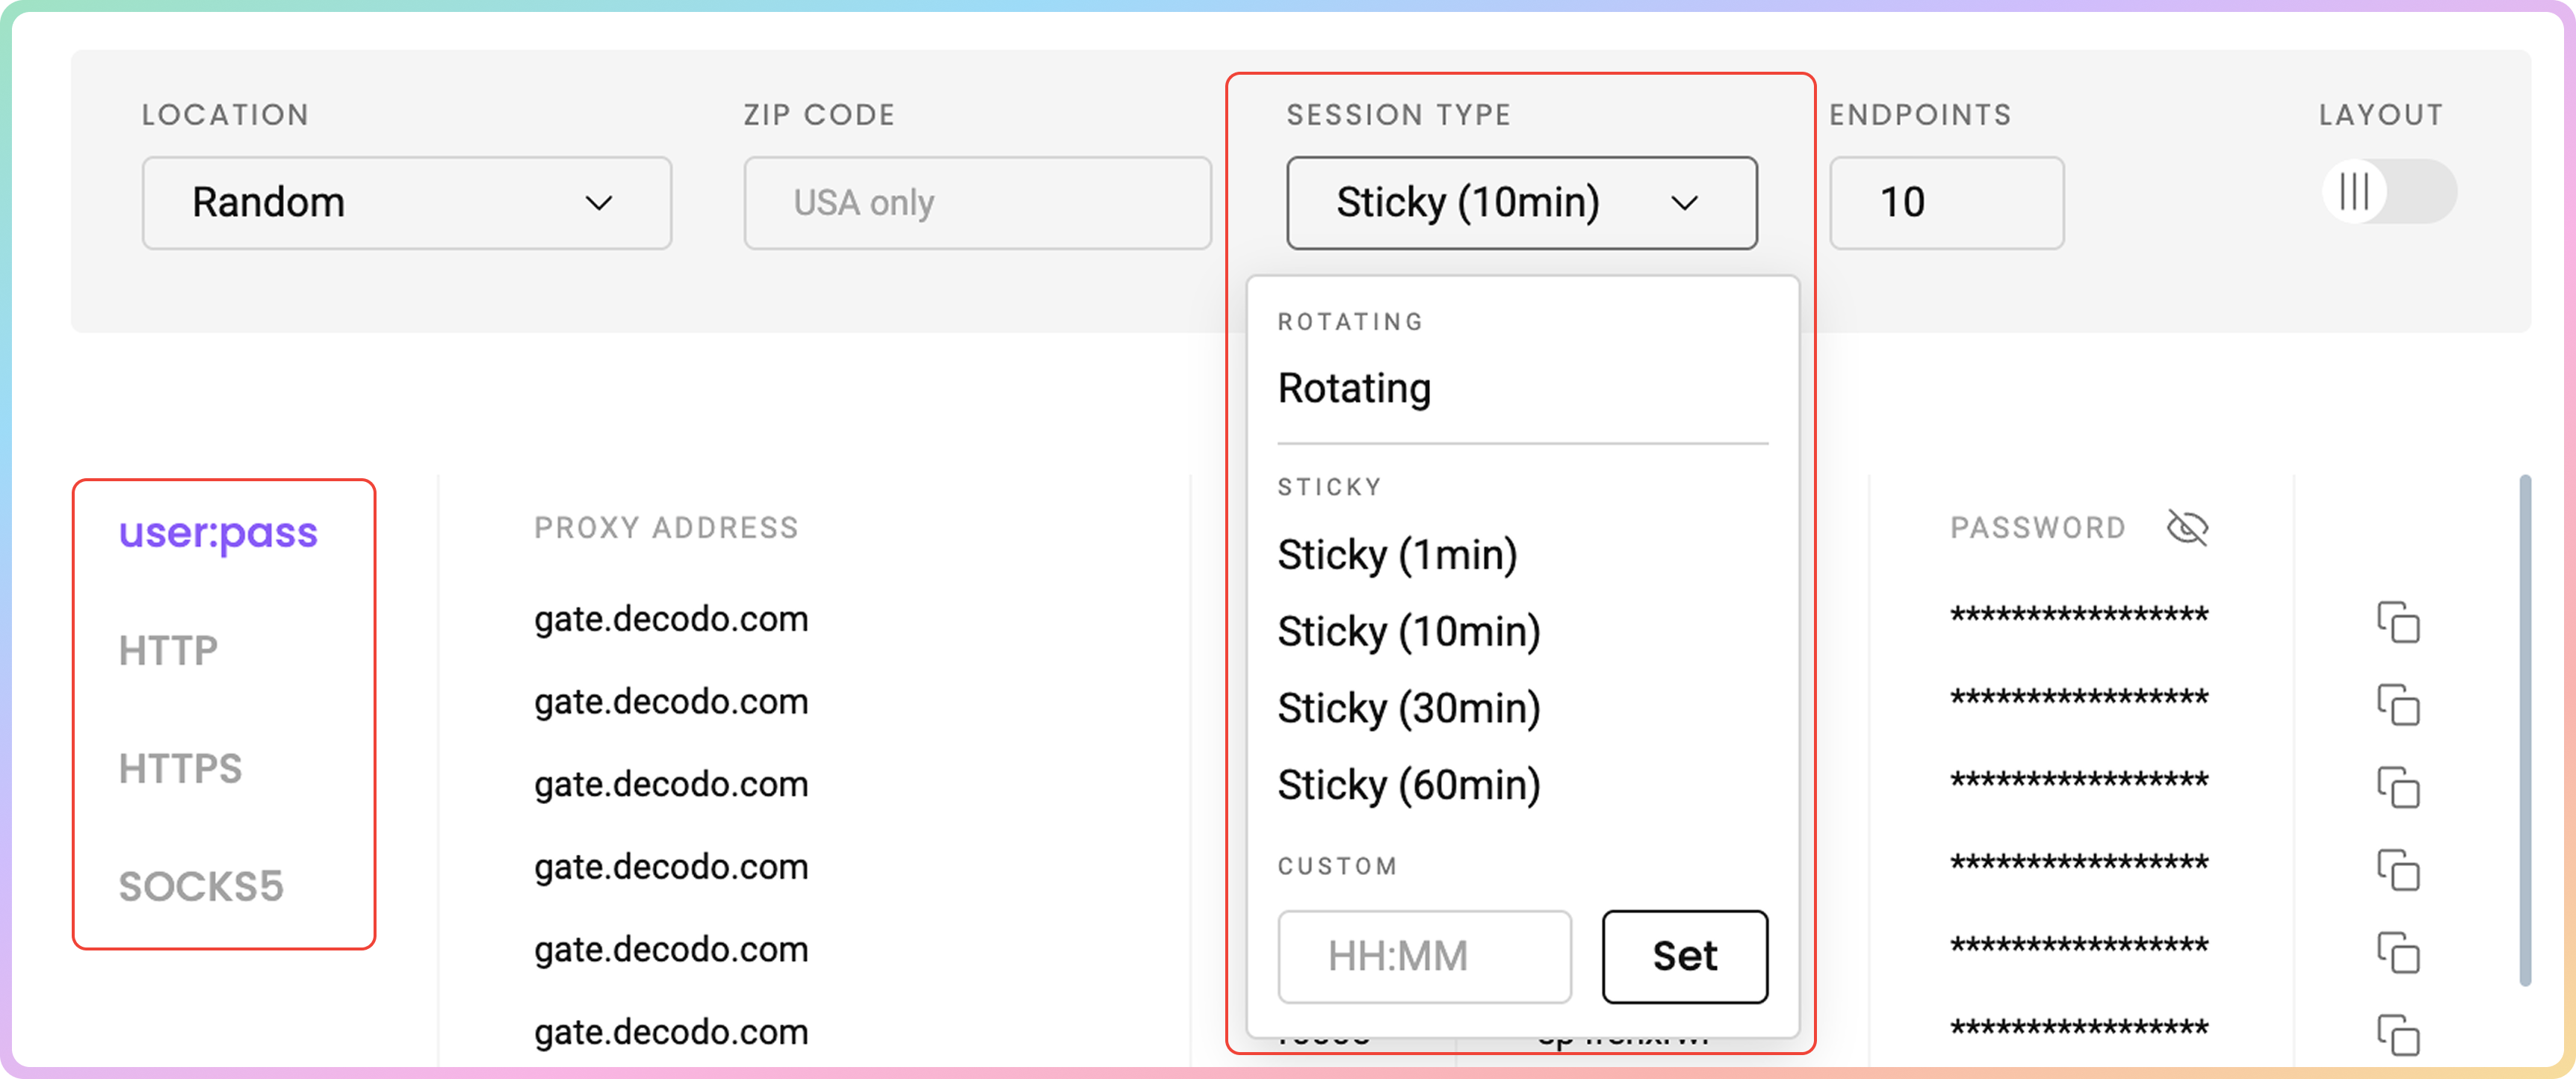Switch to the SOCKS5 tab
This screenshot has height=1079, width=2576.
point(201,886)
